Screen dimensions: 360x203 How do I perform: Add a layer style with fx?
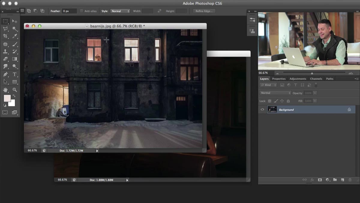(x=312, y=180)
